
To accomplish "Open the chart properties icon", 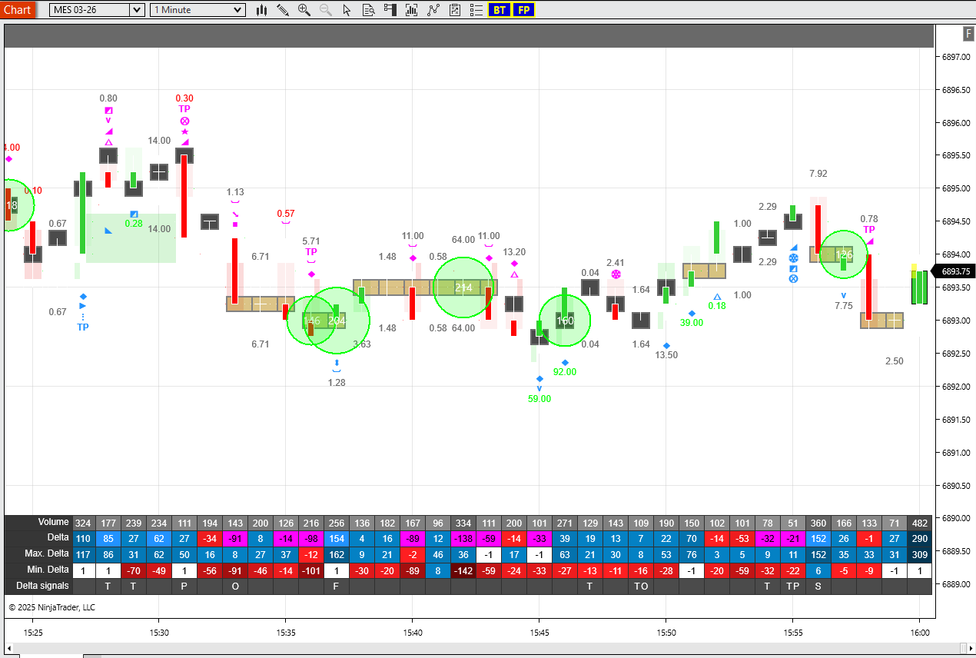I will [x=455, y=10].
